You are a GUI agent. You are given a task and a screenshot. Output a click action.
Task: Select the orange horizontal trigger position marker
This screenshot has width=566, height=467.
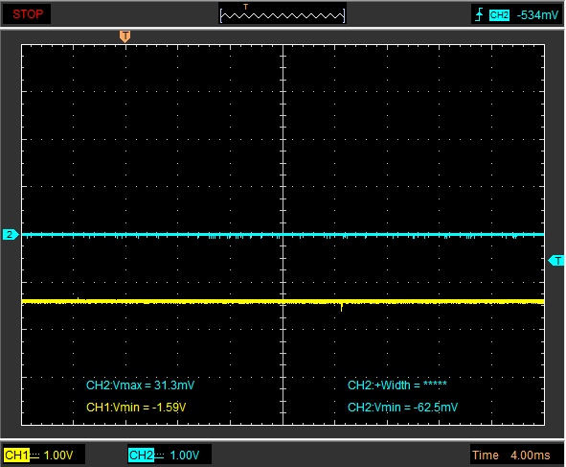[125, 36]
